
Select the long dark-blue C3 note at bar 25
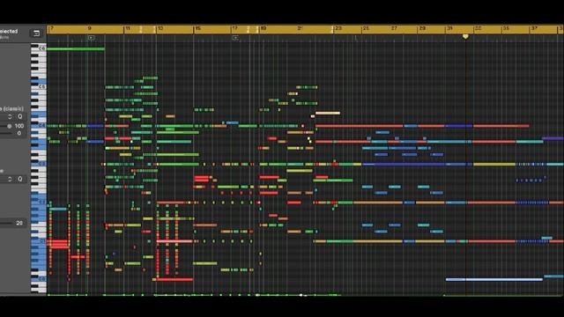tap(404, 165)
